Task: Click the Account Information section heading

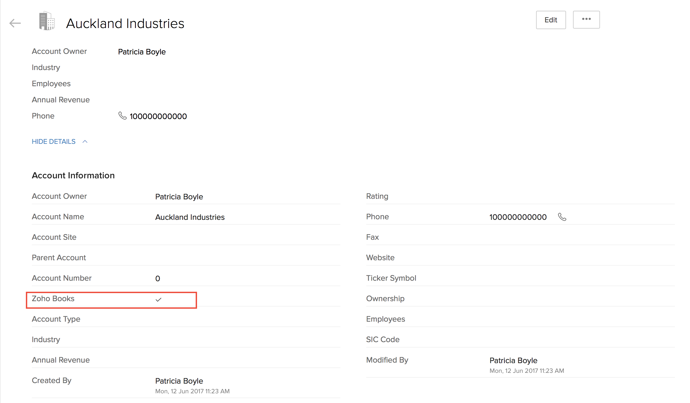Action: tap(73, 175)
